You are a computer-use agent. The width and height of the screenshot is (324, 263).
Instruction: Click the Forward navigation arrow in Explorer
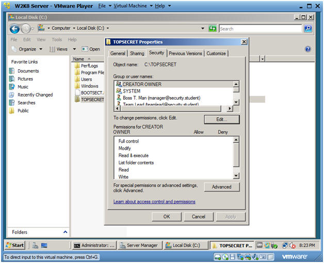pyautogui.click(x=26, y=29)
